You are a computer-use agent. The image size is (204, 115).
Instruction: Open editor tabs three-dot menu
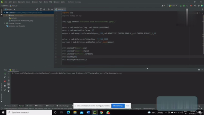[202, 9]
